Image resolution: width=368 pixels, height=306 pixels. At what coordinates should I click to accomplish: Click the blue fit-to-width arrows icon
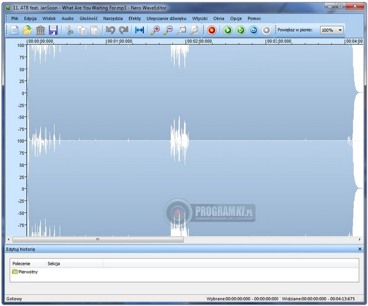(x=139, y=30)
